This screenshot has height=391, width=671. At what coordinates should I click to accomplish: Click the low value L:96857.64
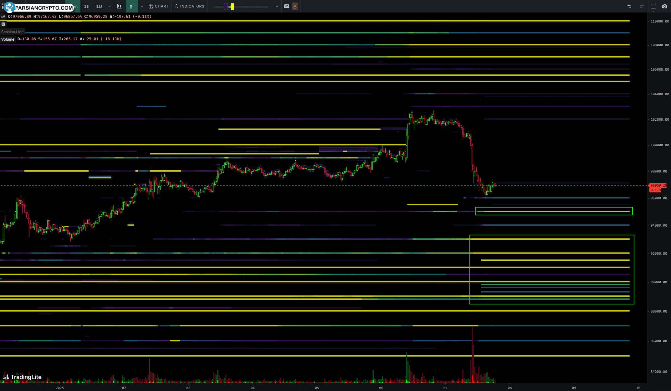pos(70,17)
